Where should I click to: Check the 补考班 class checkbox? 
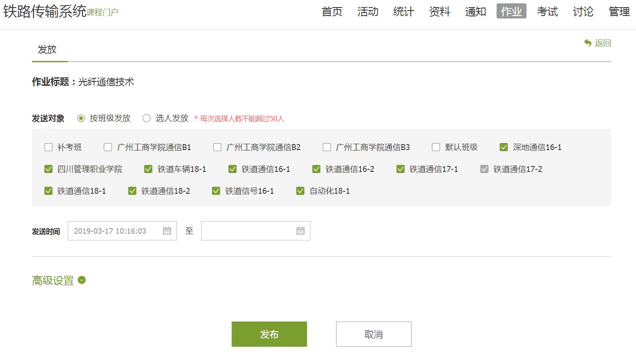48,147
